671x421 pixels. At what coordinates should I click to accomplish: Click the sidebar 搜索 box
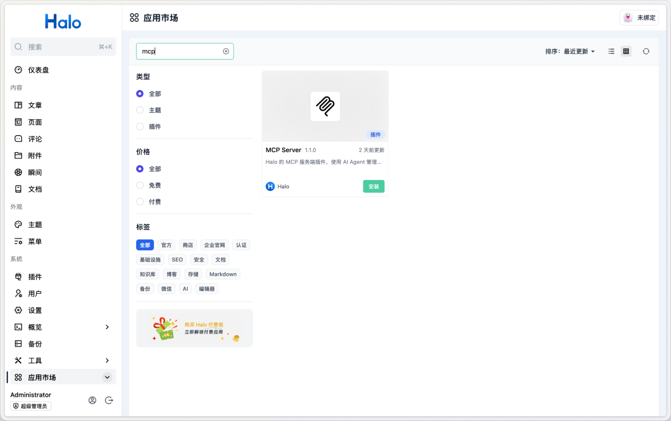click(63, 47)
